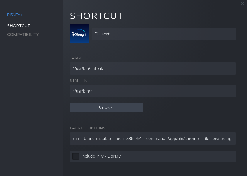Enable Include in VR Library checkbox

(76, 156)
